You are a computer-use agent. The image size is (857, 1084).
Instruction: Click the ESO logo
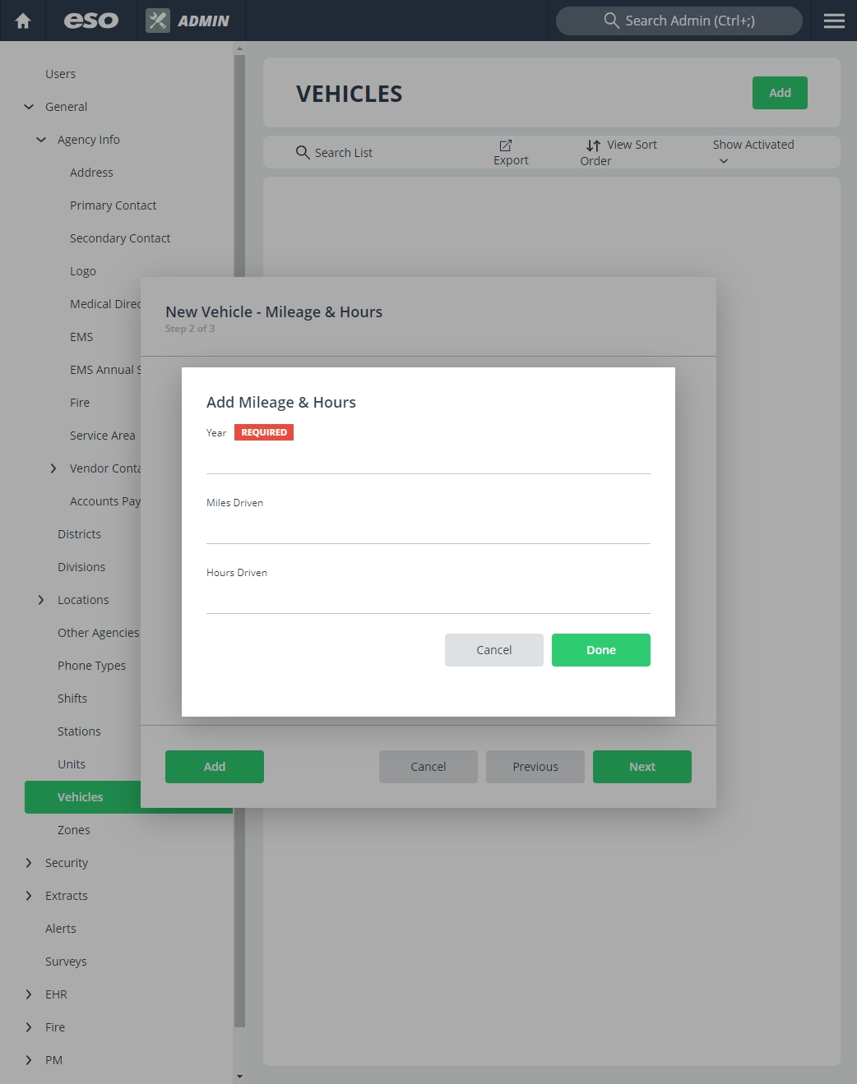91,21
